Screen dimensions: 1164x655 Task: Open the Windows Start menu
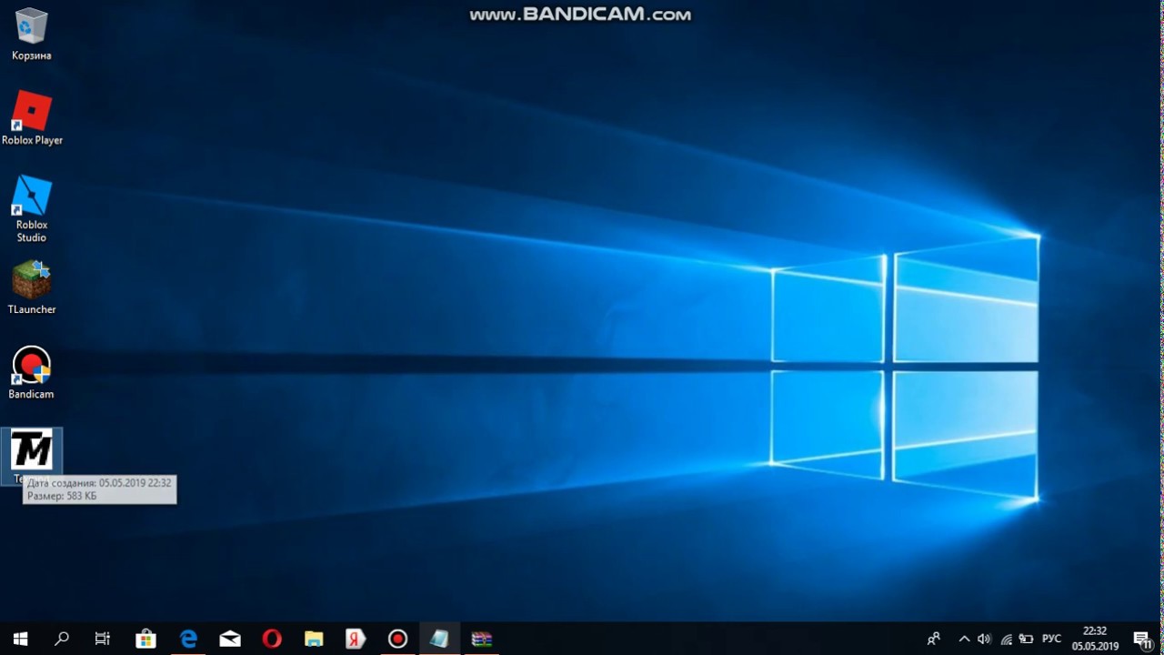(20, 639)
